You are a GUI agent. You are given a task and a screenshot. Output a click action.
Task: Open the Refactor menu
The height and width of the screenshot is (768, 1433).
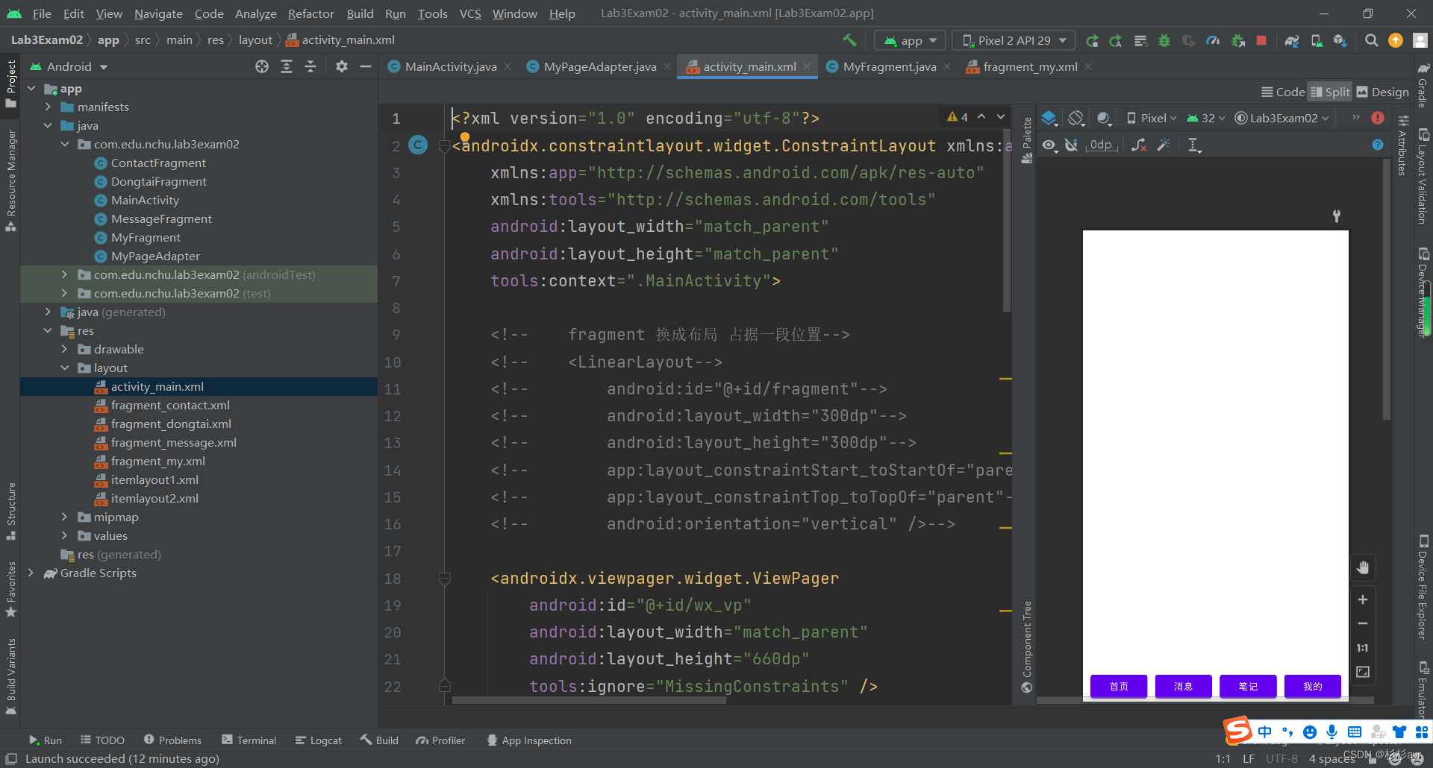point(310,13)
